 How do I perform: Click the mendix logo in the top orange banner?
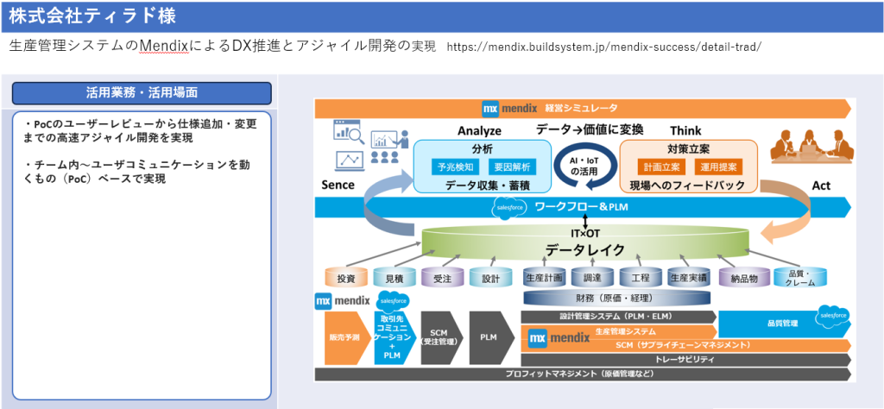pos(509,108)
